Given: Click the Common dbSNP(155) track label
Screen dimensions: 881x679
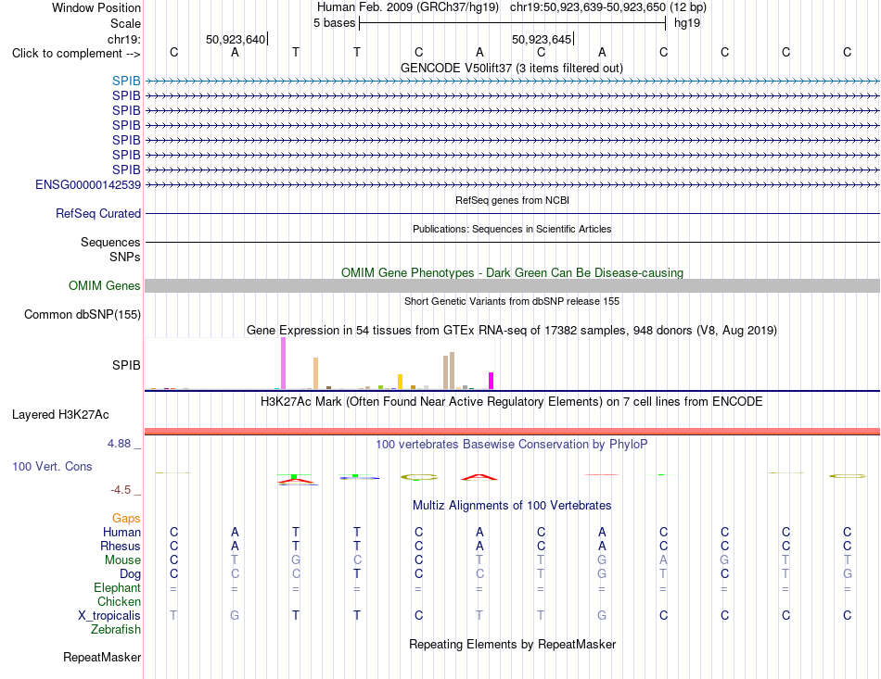Looking at the screenshot, I should click(x=82, y=314).
